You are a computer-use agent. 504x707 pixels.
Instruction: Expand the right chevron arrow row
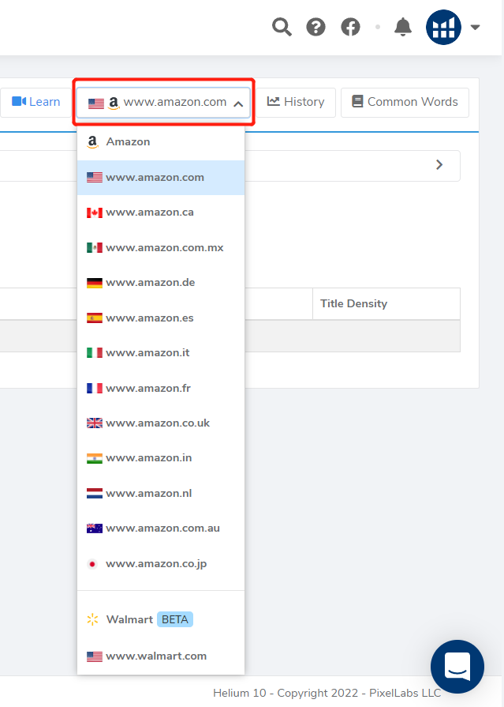point(439,165)
